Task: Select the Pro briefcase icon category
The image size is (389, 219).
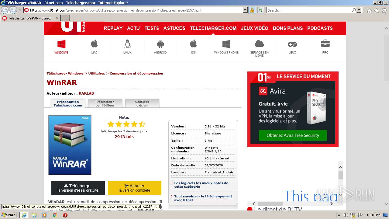Action: coord(325,43)
